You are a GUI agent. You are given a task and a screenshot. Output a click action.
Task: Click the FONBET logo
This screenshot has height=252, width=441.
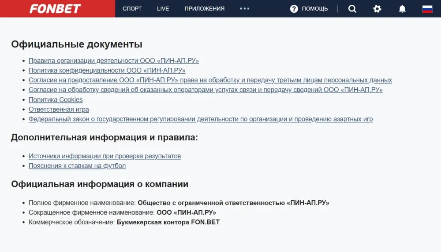pyautogui.click(x=55, y=9)
